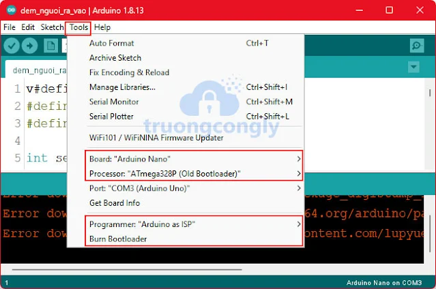Click line number 5 in editor
The height and width of the screenshot is (289, 436).
click(18, 158)
